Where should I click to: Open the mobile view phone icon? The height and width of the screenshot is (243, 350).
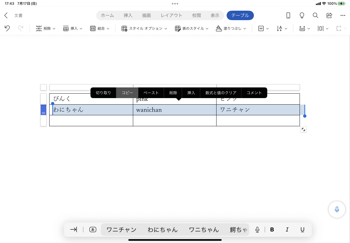tap(288, 15)
